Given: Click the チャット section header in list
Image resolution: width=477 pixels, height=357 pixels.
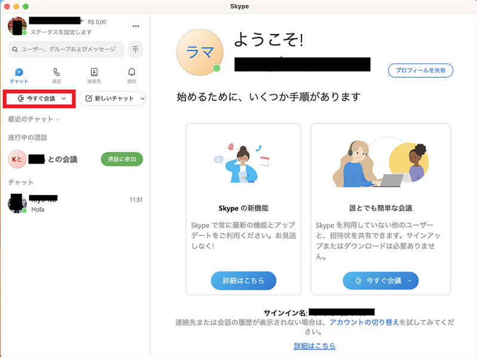Looking at the screenshot, I should 21,182.
